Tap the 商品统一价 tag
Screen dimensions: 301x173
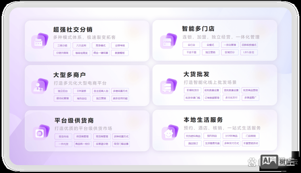click(x=83, y=144)
